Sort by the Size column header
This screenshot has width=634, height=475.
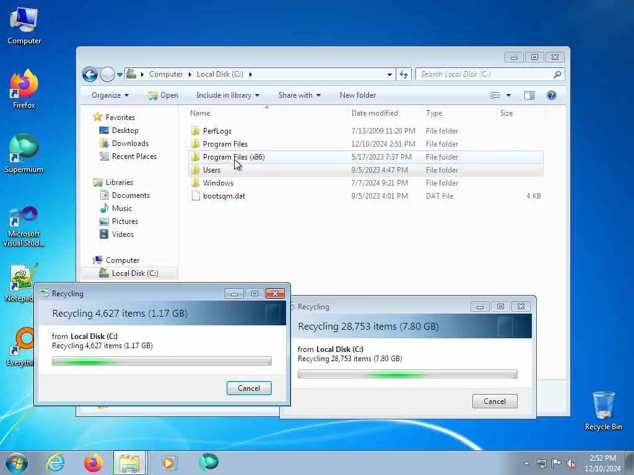[520, 113]
